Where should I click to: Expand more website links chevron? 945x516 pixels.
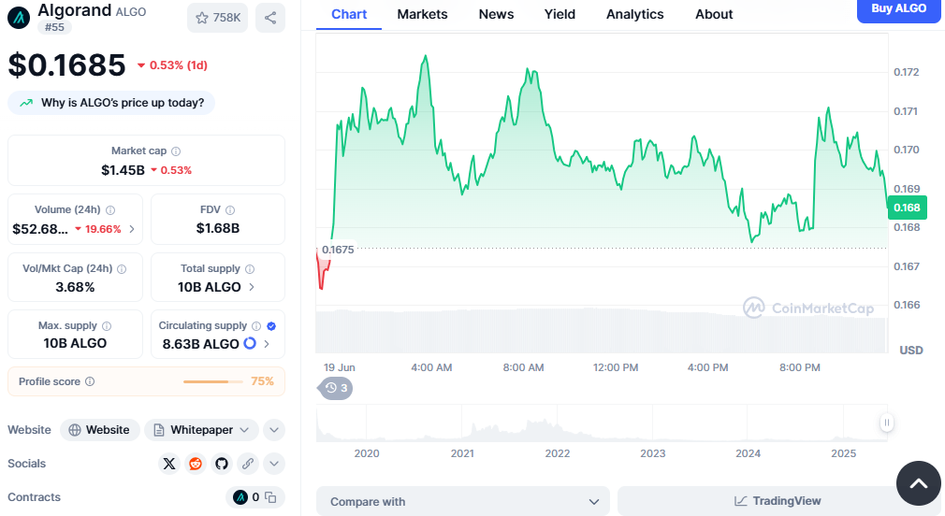[274, 430]
